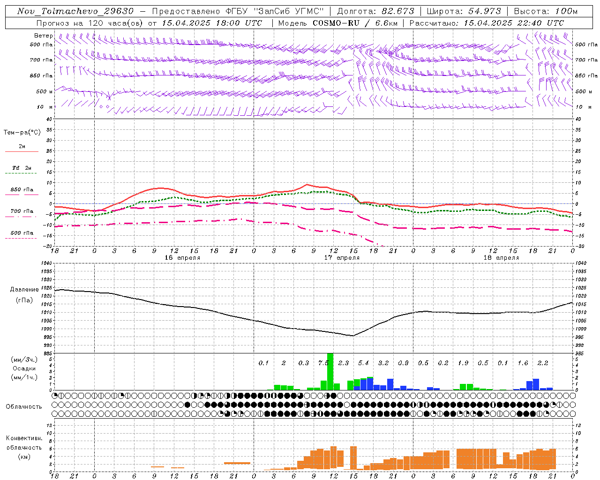Click the "(км)" unit label

pyautogui.click(x=24, y=457)
